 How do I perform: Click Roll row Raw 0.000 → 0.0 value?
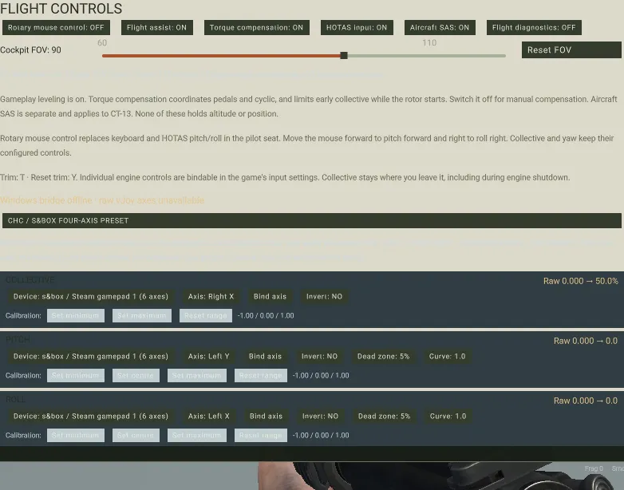coord(586,401)
